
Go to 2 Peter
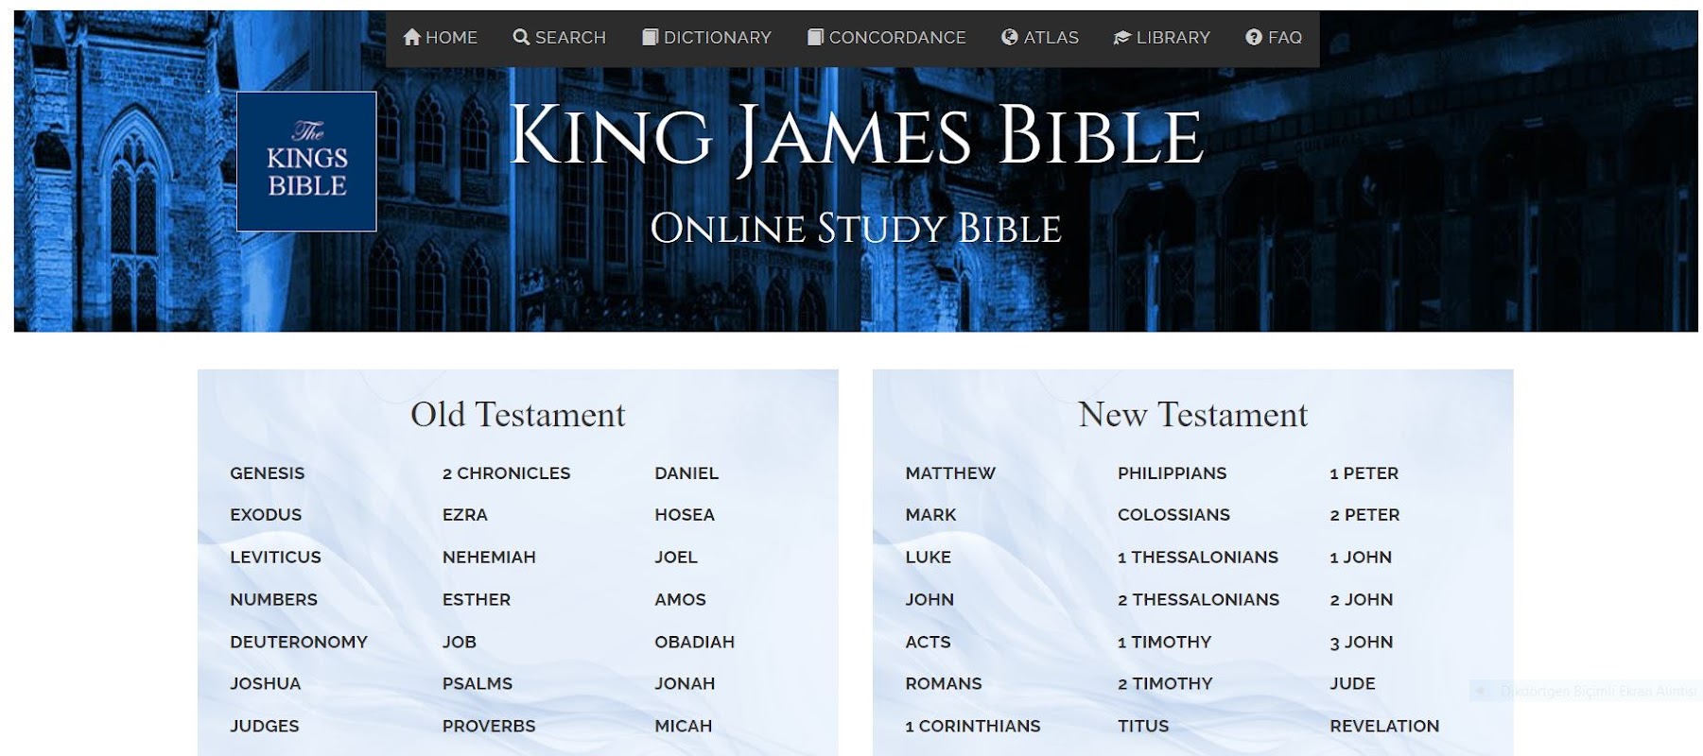tap(1364, 515)
